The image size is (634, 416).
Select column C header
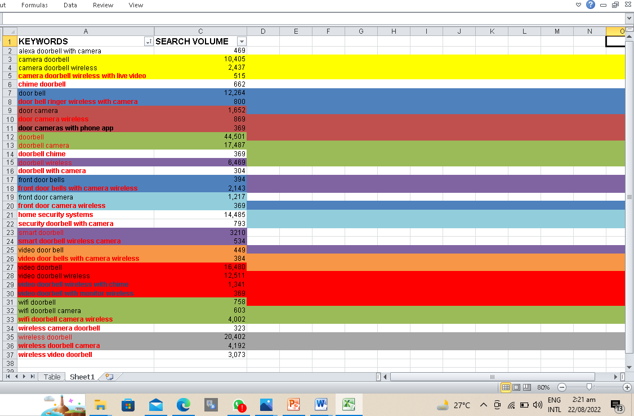coord(200,31)
